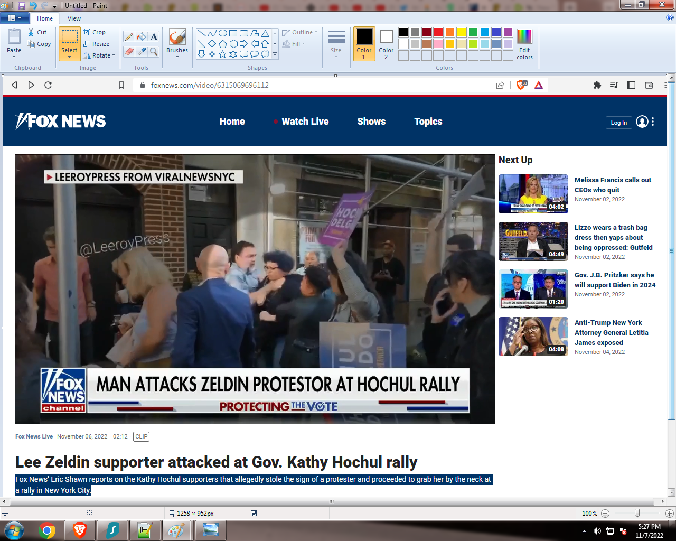Click the zoom in plus button
This screenshot has width=676, height=541.
(x=670, y=514)
